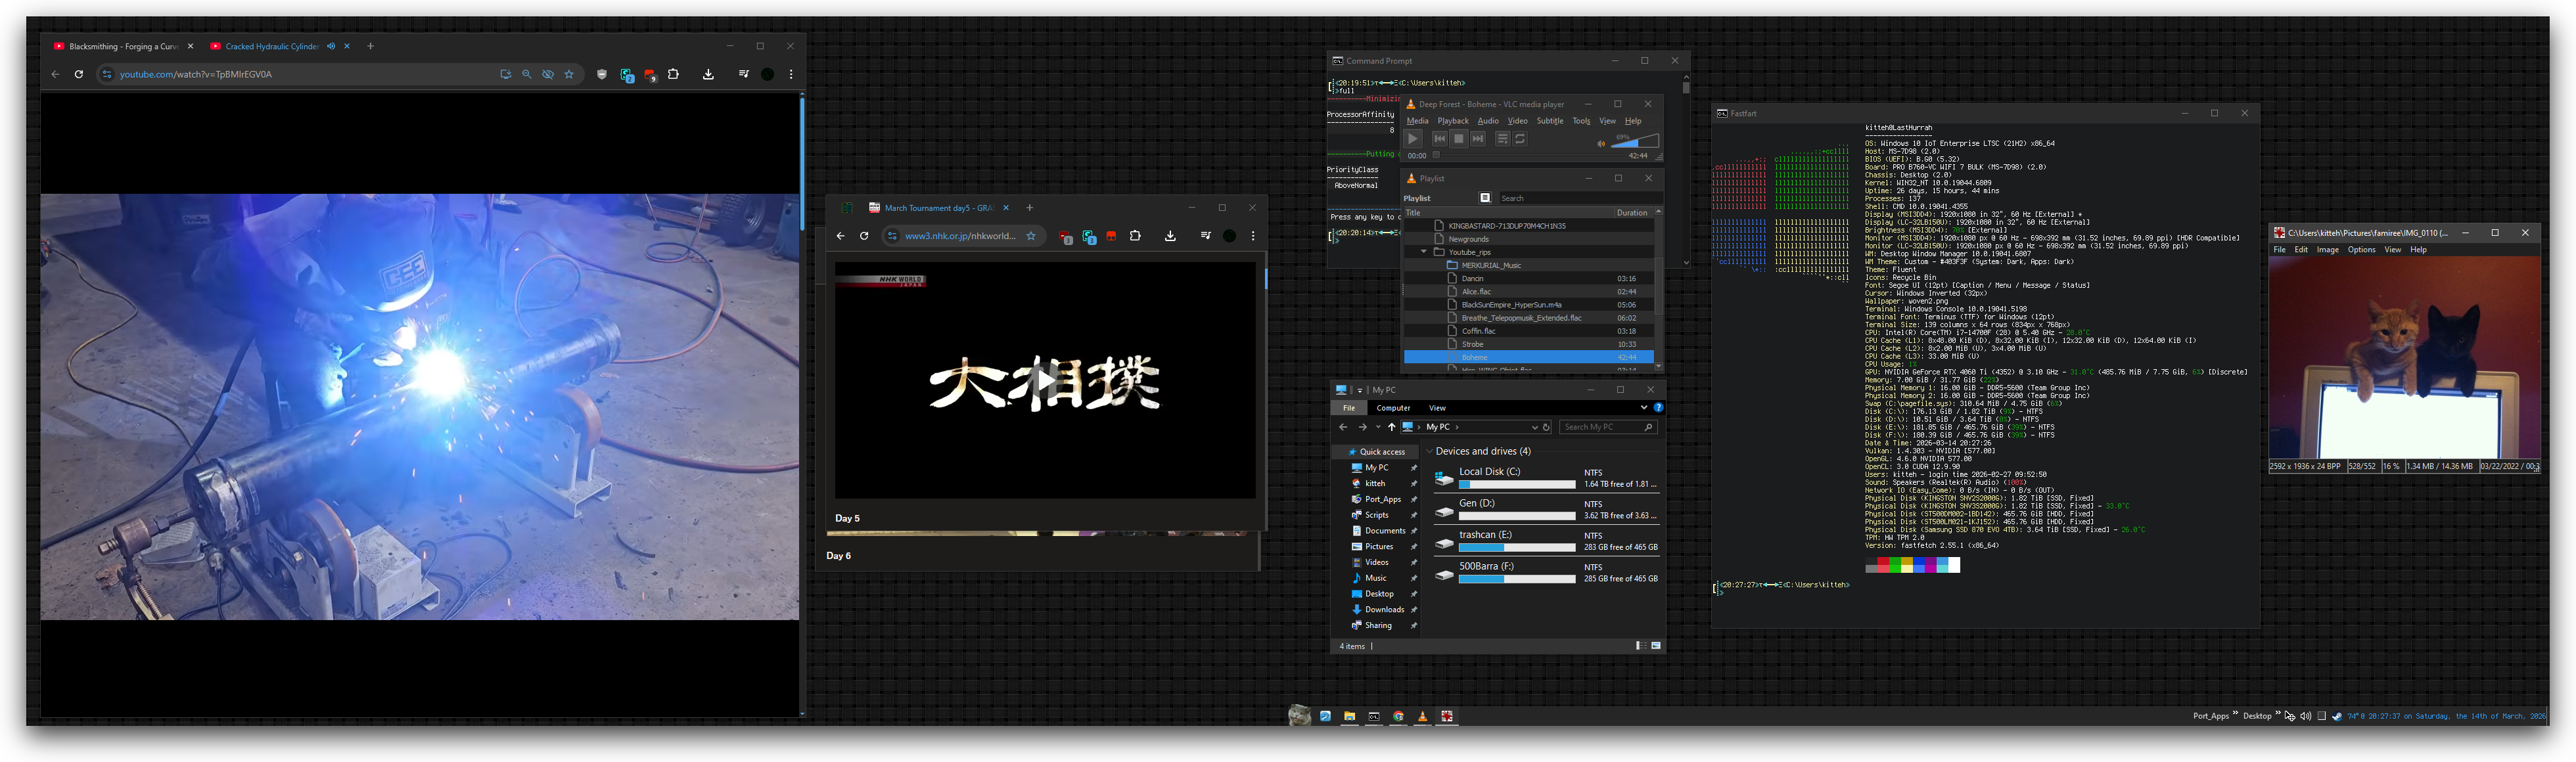Switch to Computer ribbon tab
2576x762 pixels.
click(1393, 408)
